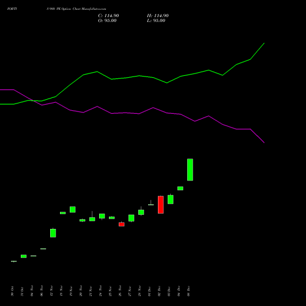Select the 31 Oct date label
Image resolution: width=306 pixels, height=306 pixels.
pyautogui.click(x=22, y=291)
